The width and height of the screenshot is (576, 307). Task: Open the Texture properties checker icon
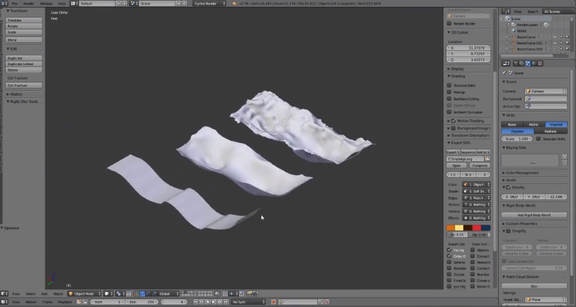click(x=540, y=63)
